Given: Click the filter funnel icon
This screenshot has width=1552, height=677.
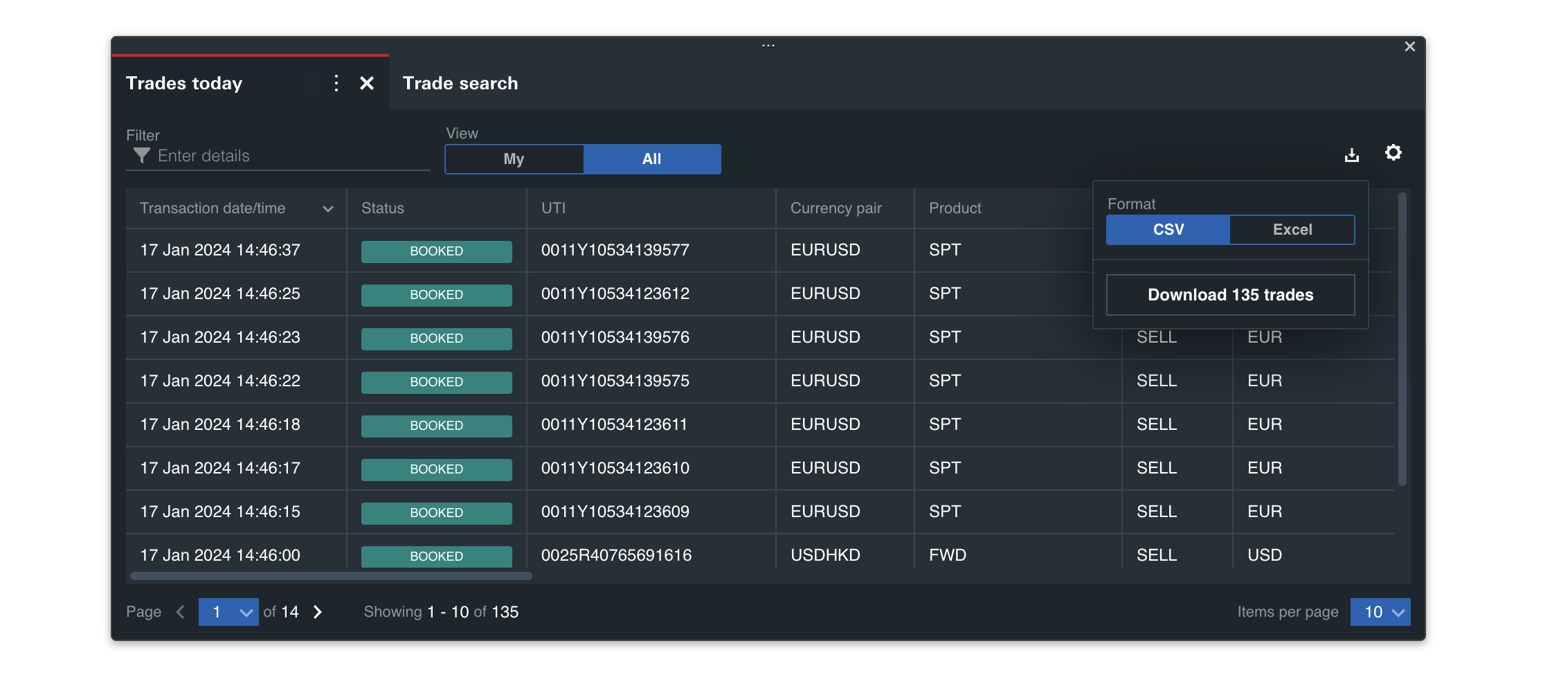Looking at the screenshot, I should 141,156.
